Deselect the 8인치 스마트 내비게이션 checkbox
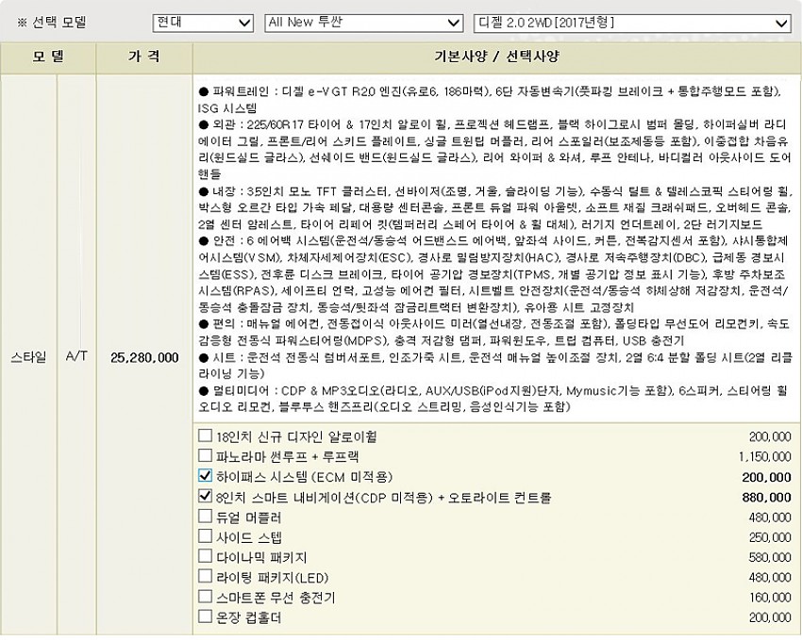This screenshot has width=802, height=640. (x=206, y=496)
